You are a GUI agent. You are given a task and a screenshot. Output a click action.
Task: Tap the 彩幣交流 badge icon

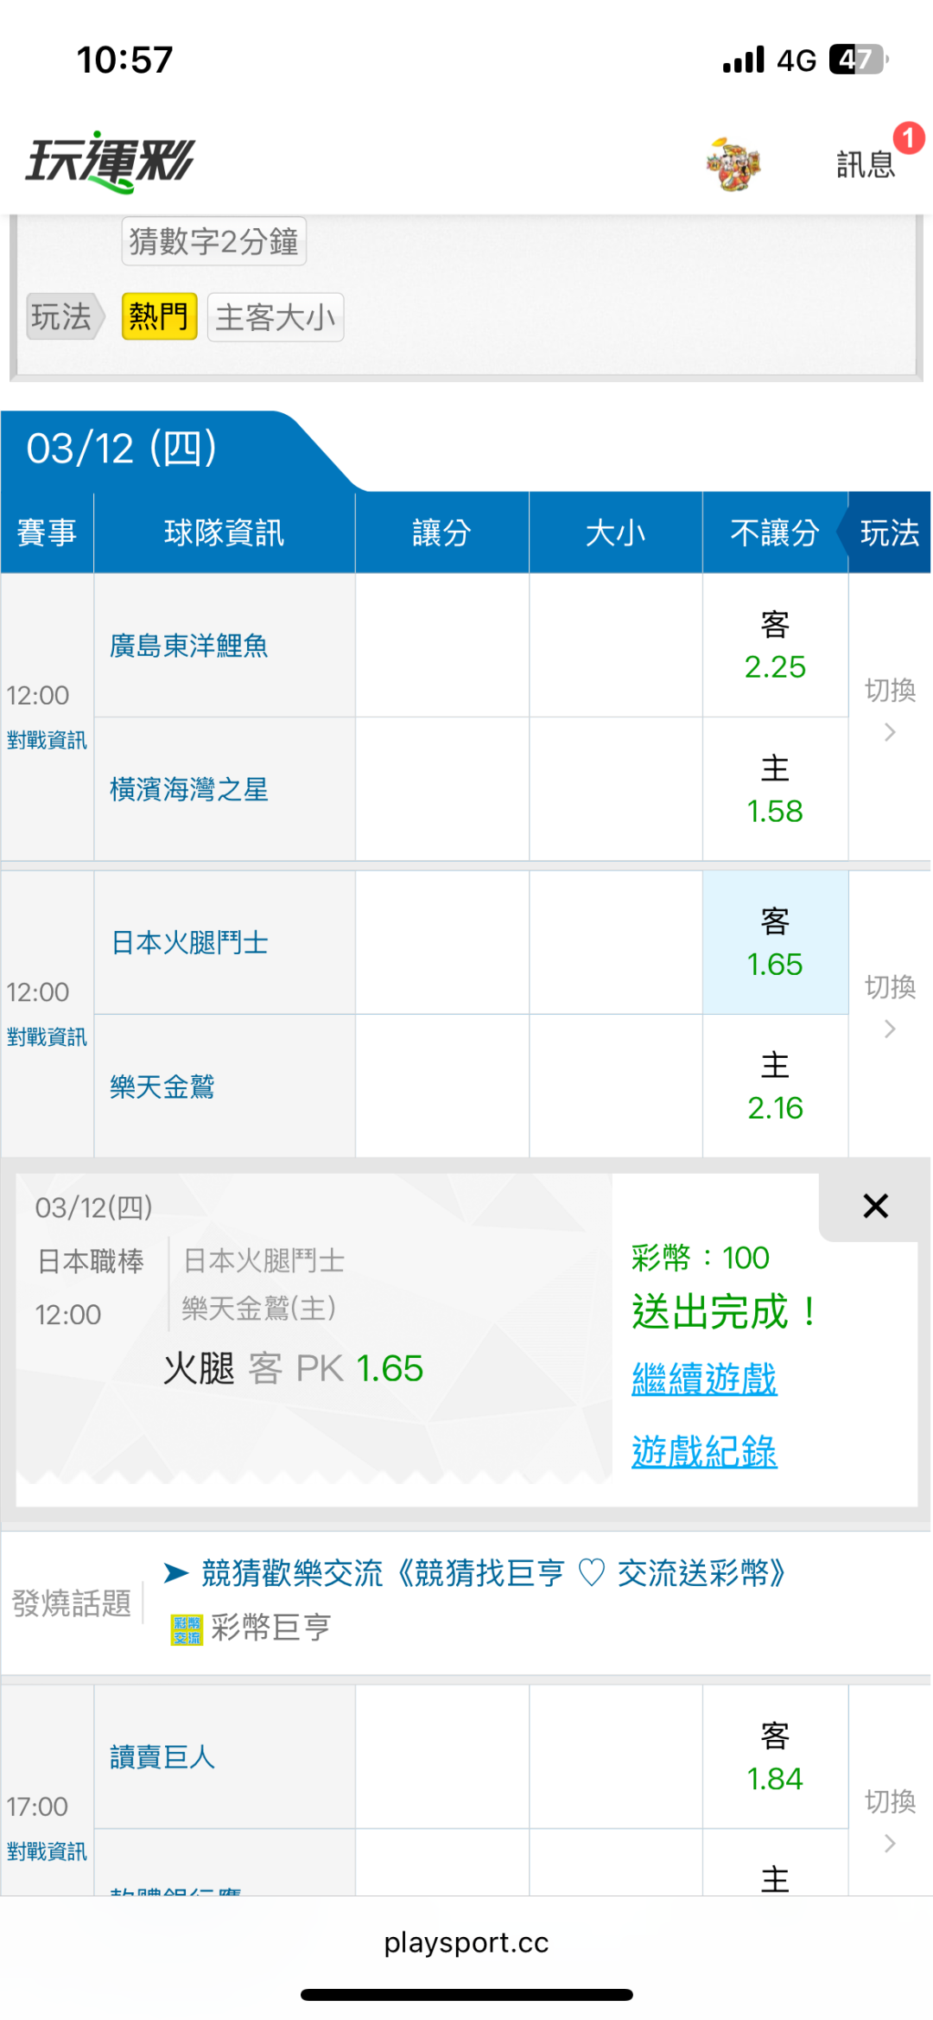pos(187,1629)
